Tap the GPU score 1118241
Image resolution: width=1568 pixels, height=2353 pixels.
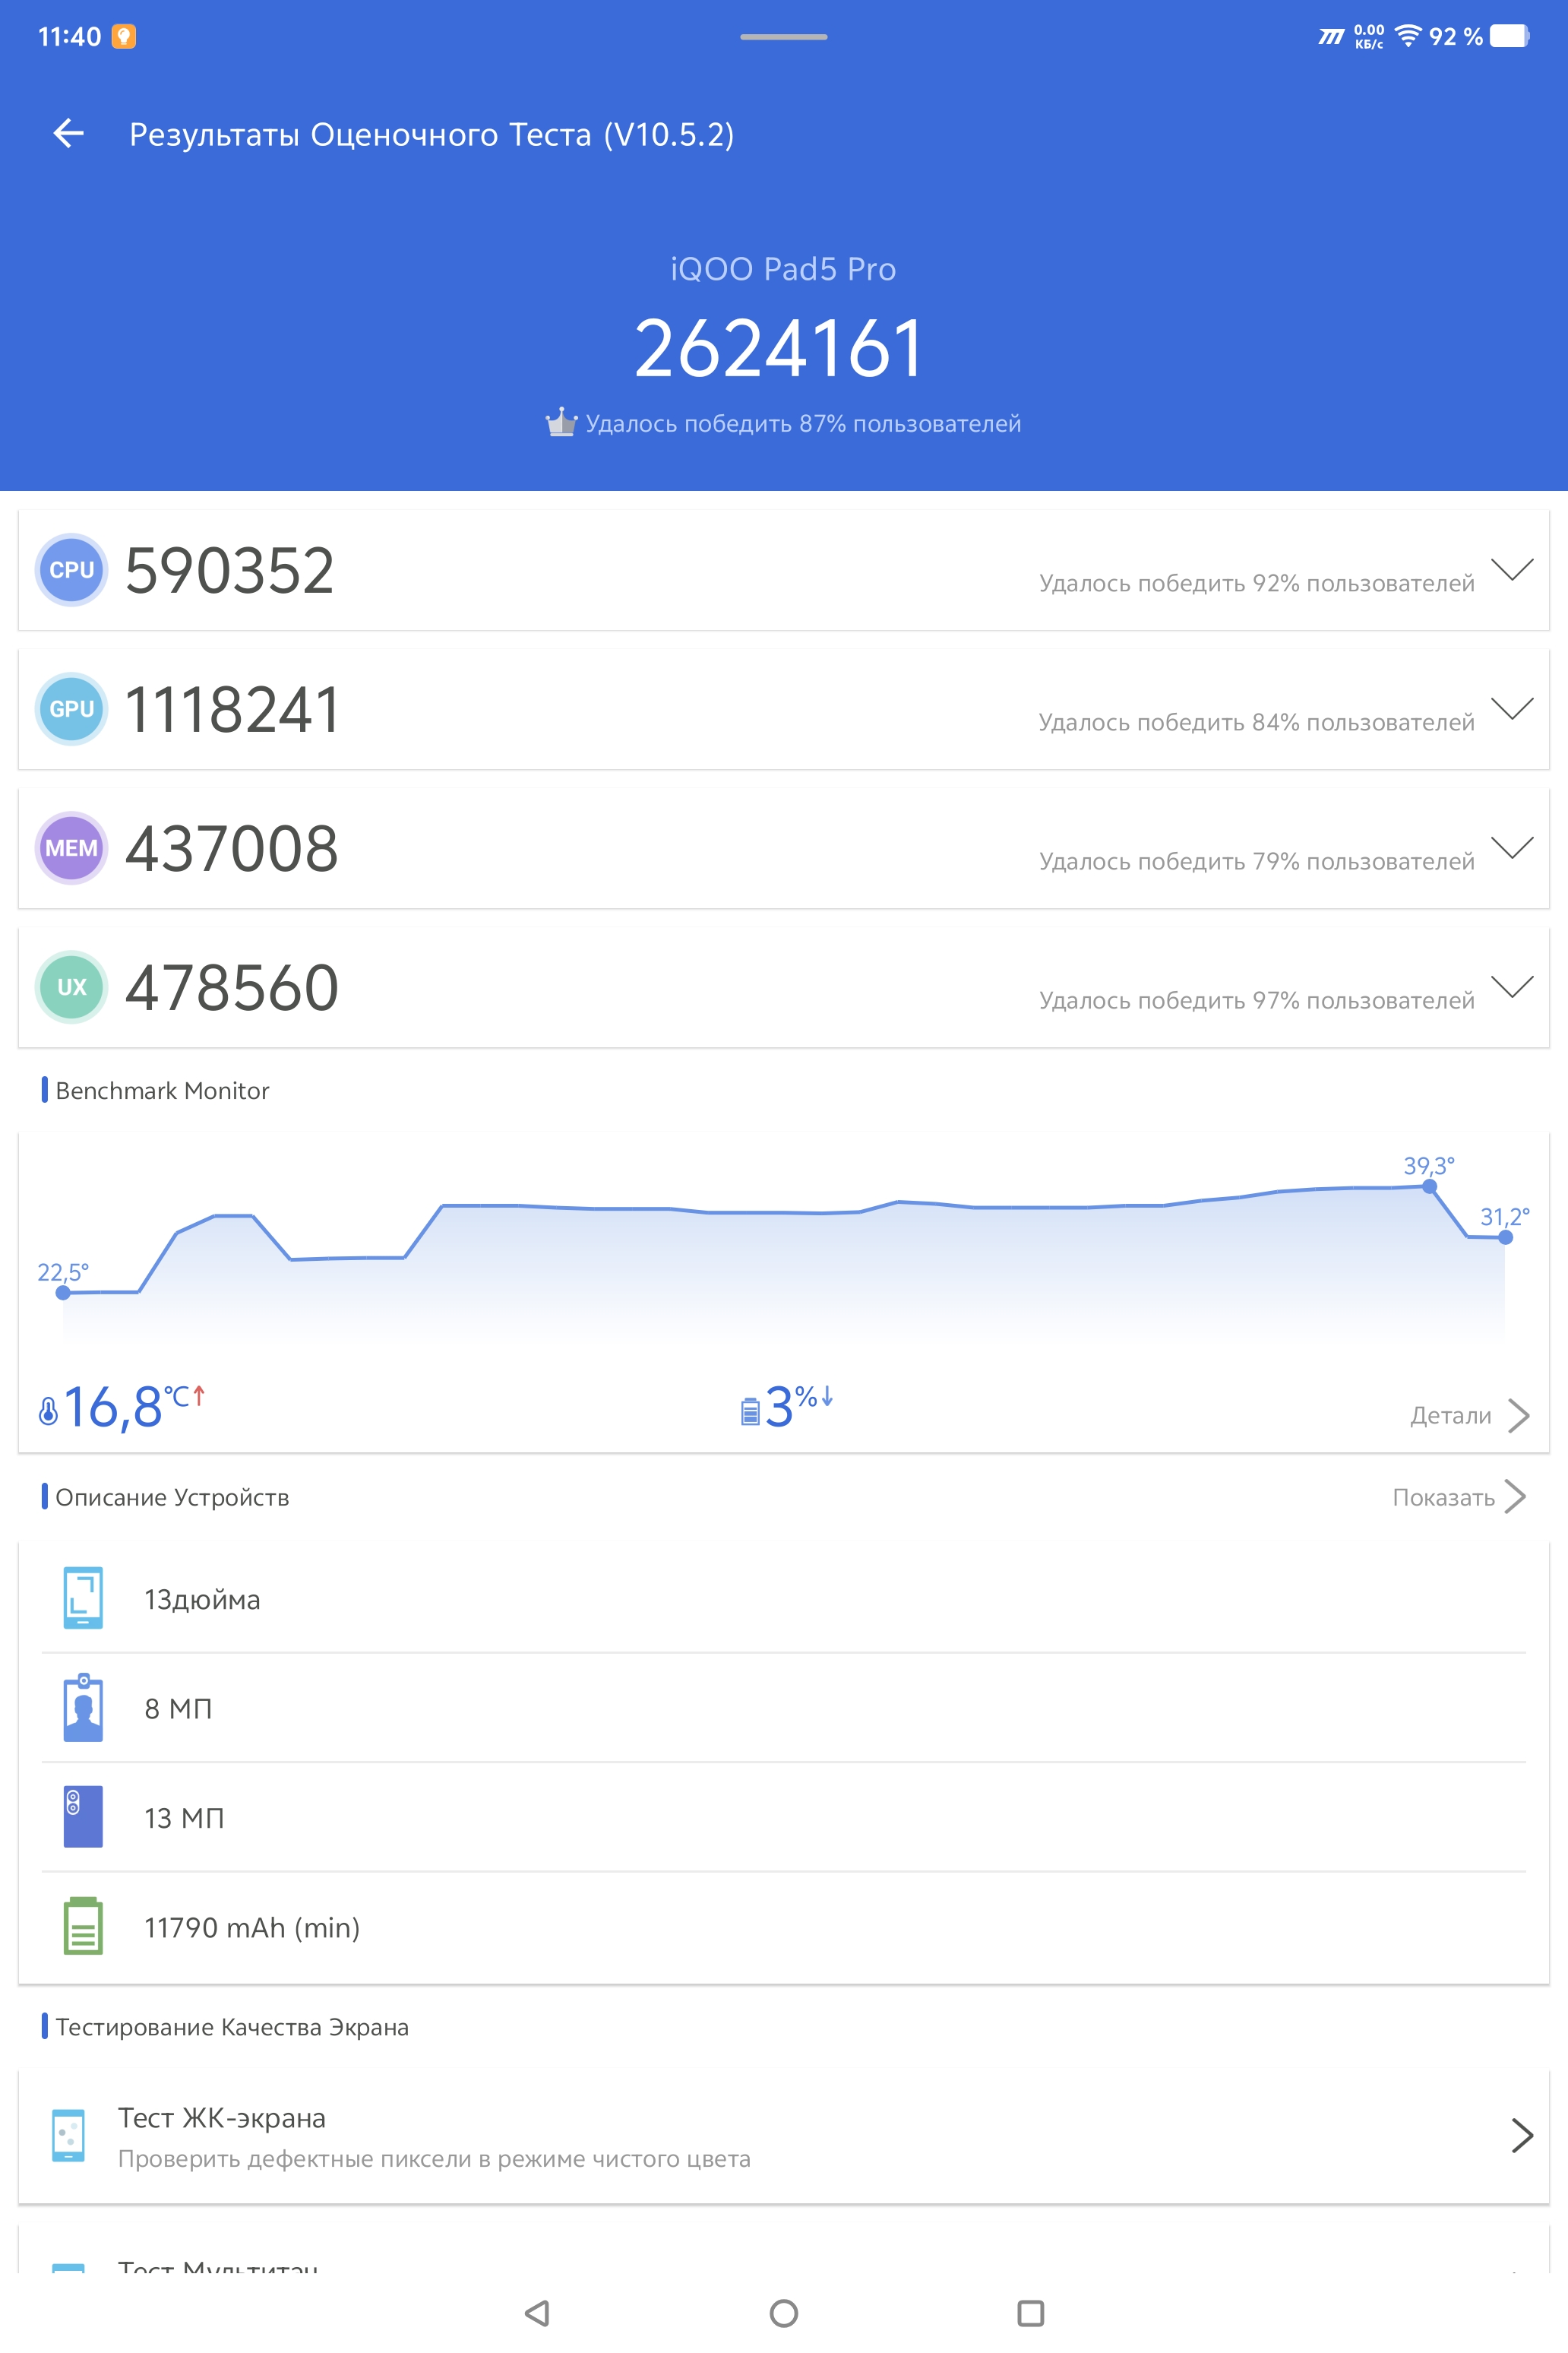(232, 709)
